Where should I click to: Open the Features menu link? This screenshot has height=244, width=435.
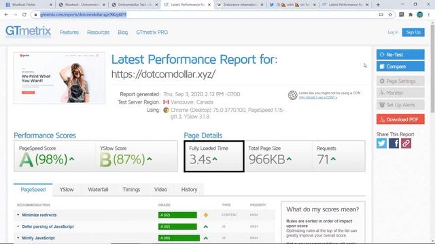(69, 33)
